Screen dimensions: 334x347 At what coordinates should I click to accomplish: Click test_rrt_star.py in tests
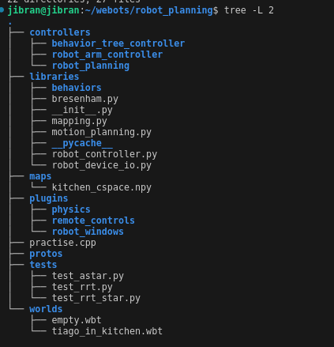(96, 298)
